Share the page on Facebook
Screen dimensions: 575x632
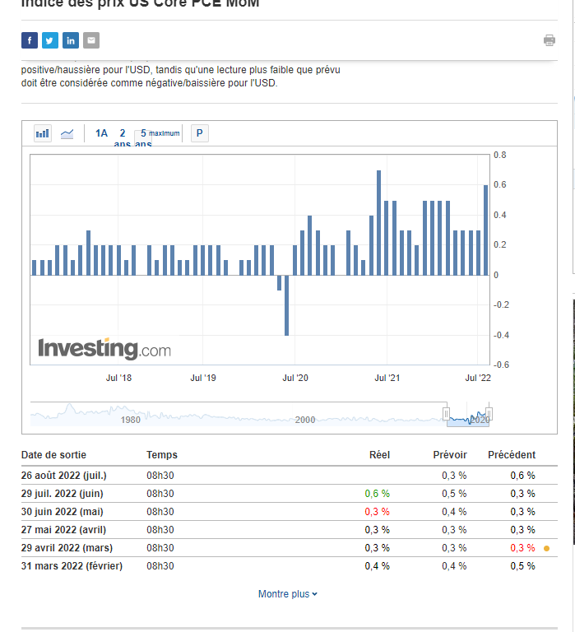pos(30,40)
